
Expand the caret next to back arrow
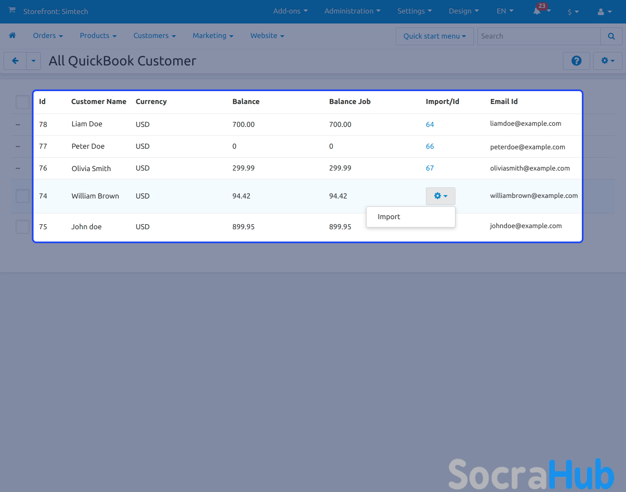pos(34,61)
